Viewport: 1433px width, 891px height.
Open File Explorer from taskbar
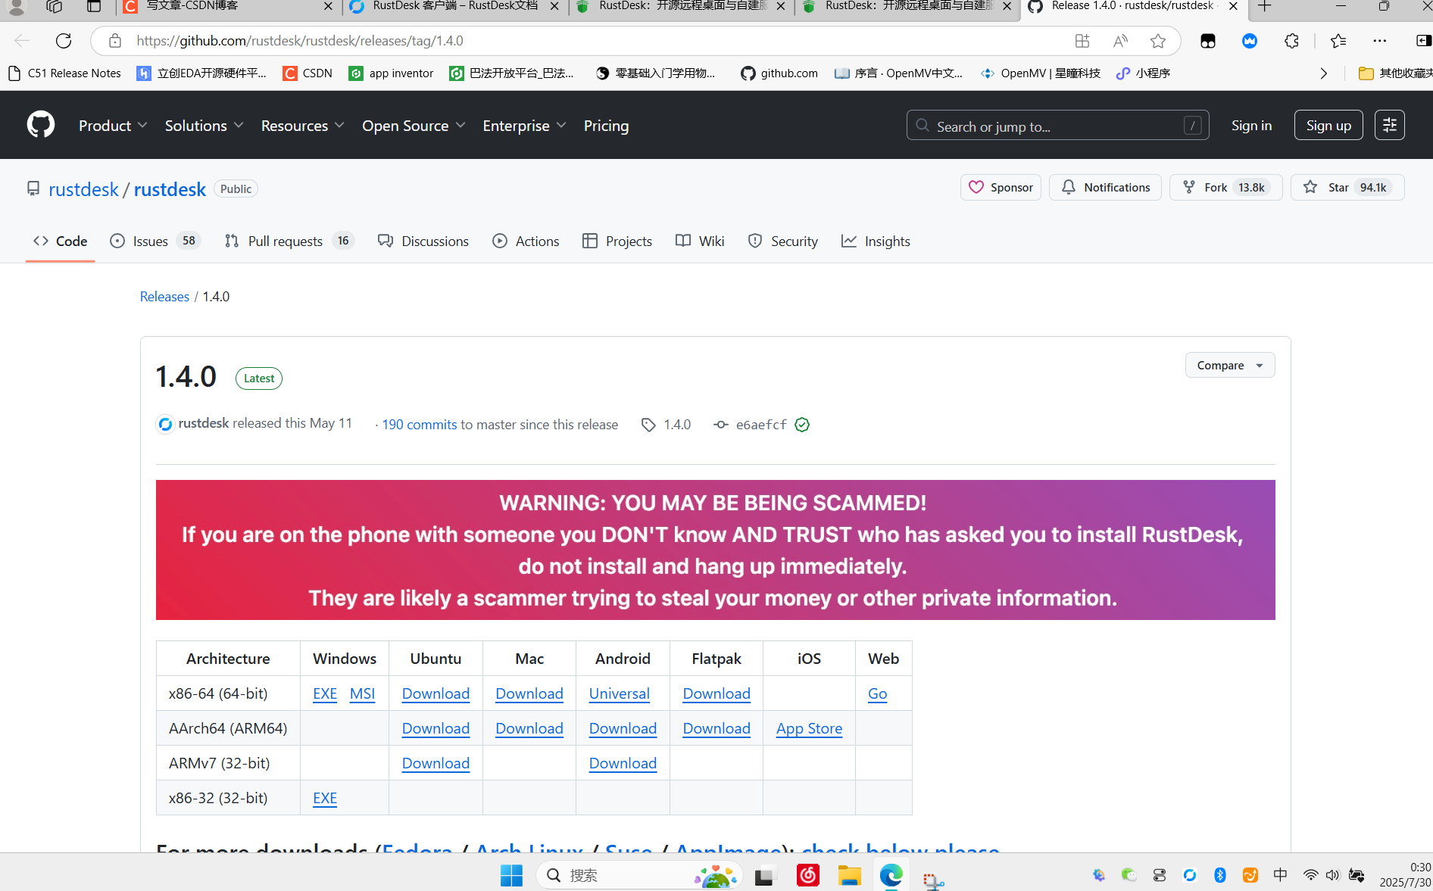tap(849, 875)
